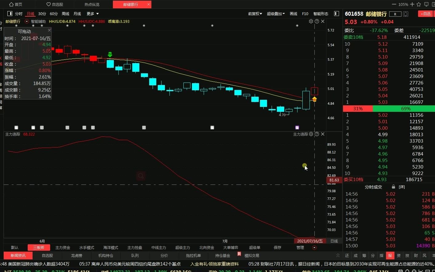
Task: Select the 分时 chart period
Action: coord(19,14)
